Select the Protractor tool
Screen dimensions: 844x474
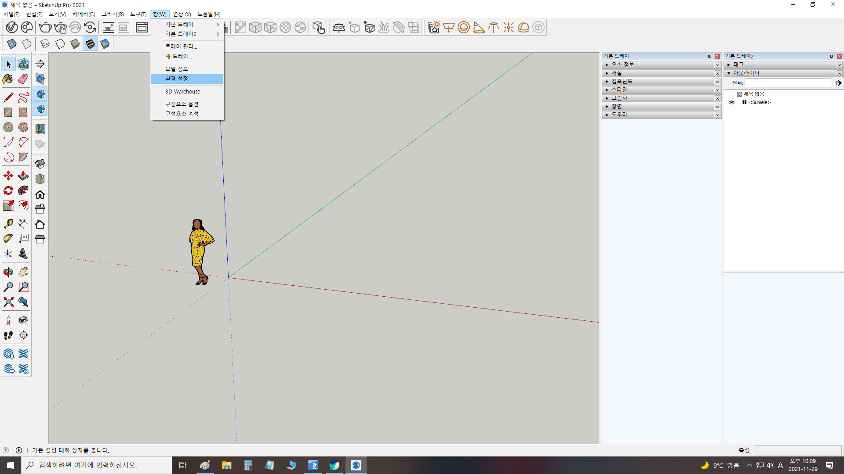tap(8, 239)
